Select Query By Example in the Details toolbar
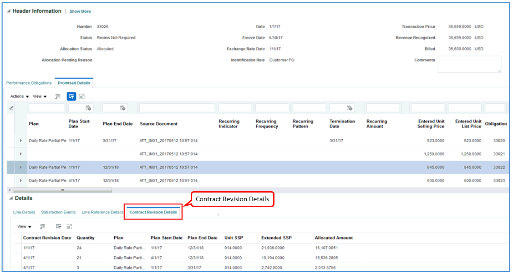513x274 pixels. coord(58,226)
